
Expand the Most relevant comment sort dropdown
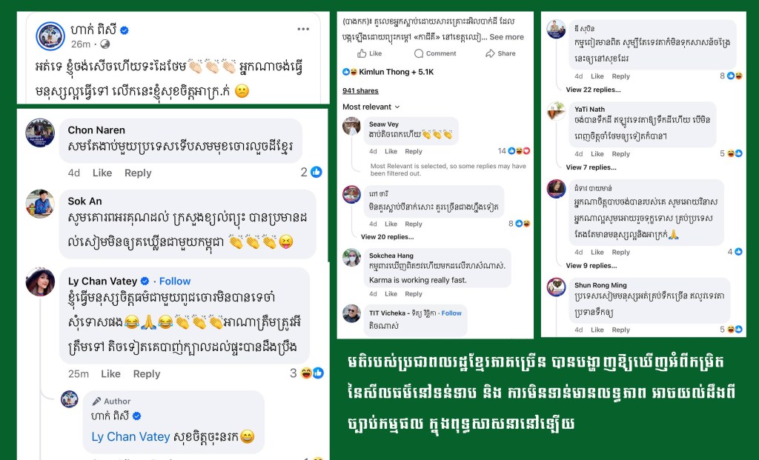(x=371, y=107)
